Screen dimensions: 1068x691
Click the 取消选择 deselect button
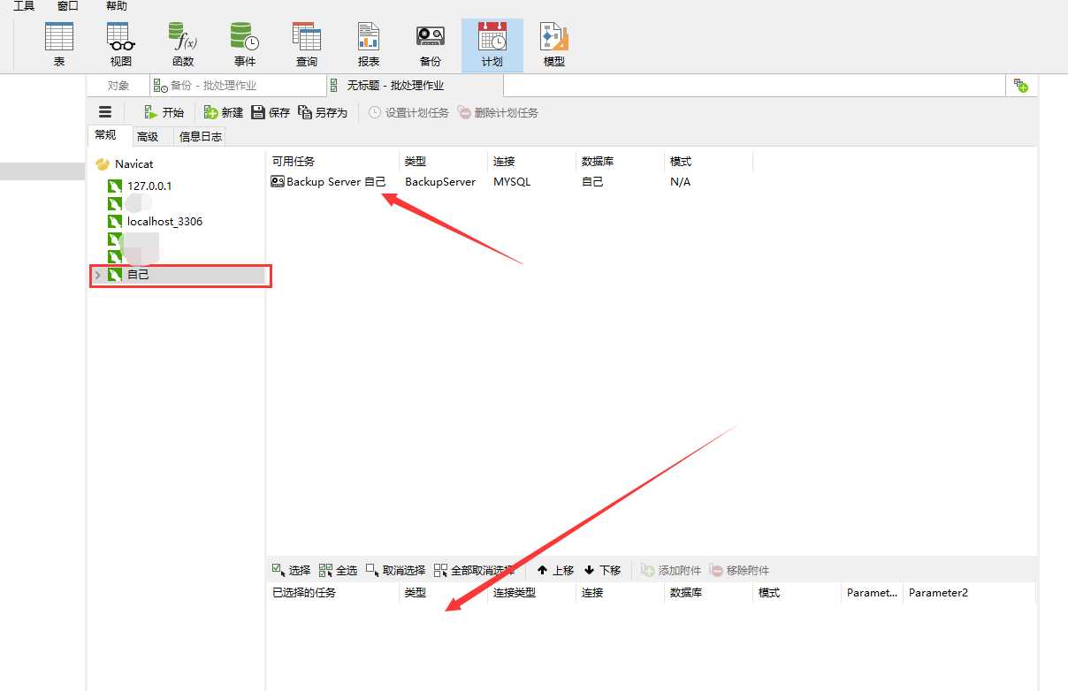coord(395,570)
